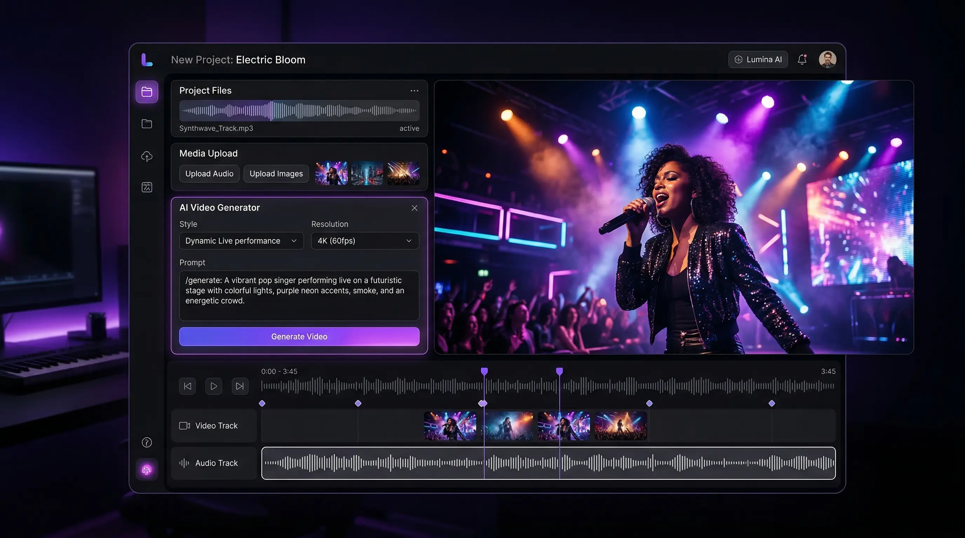The height and width of the screenshot is (538, 965).
Task: Open the highlighted project files sidebar icon
Action: coord(147,92)
